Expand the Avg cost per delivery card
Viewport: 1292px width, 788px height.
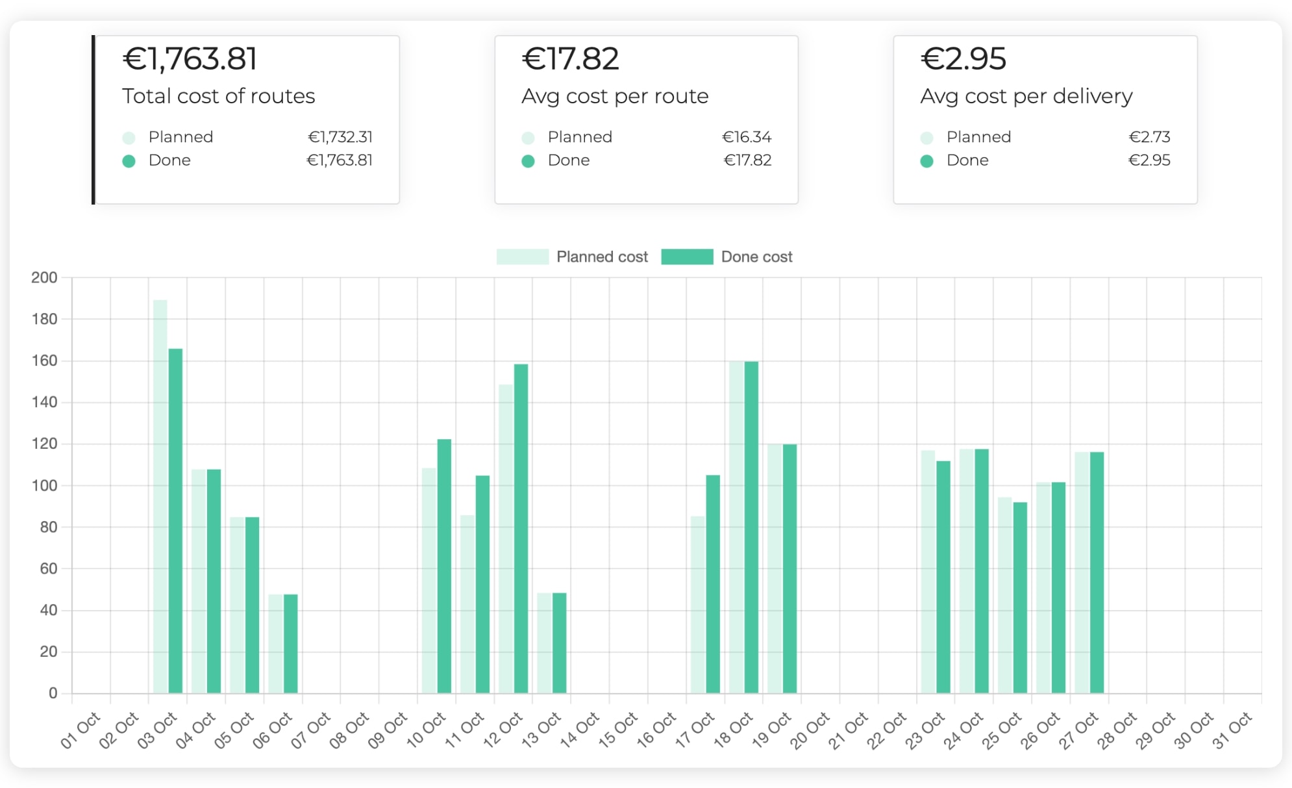point(1045,119)
